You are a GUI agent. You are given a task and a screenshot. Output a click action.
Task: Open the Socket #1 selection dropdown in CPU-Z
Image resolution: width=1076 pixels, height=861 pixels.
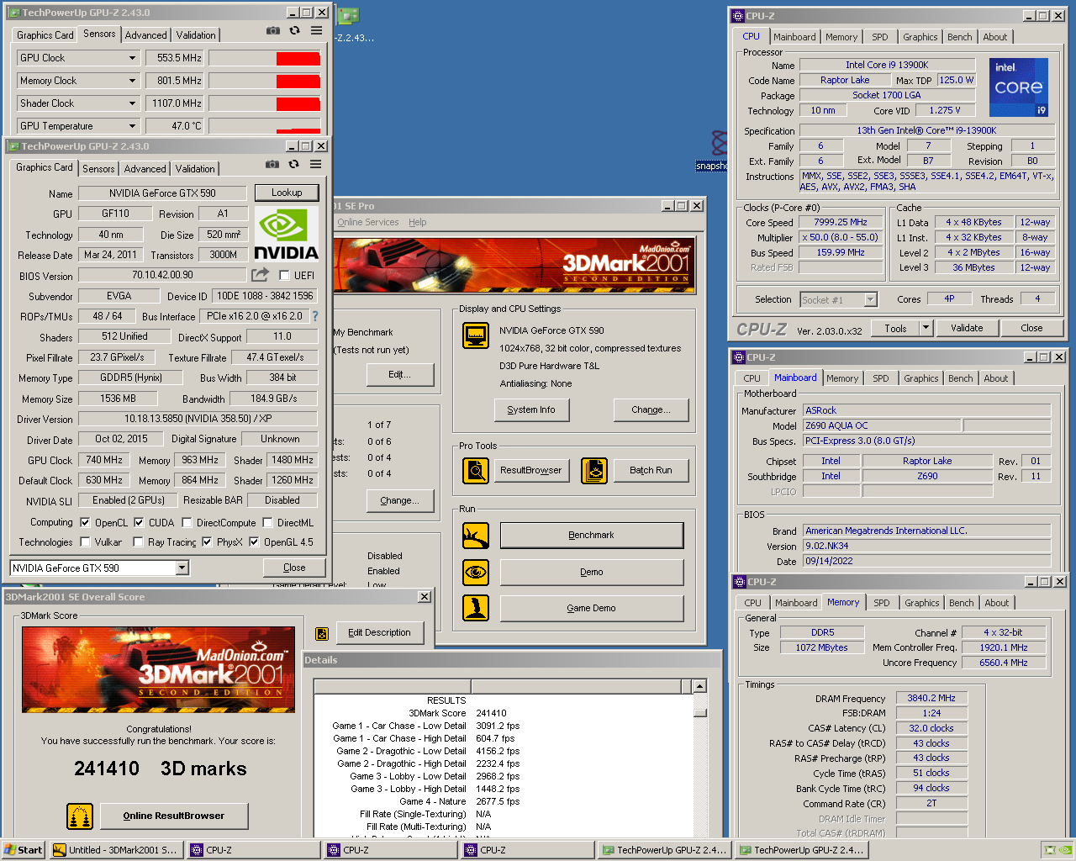tap(870, 299)
